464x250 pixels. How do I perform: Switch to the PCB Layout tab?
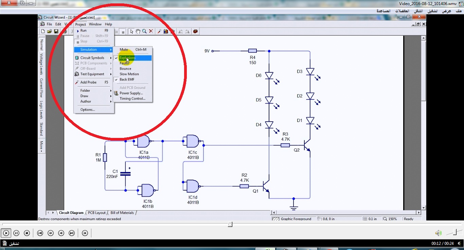(x=97, y=213)
